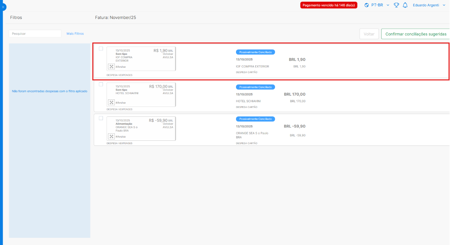Click the Mais Filtros link
This screenshot has height=245, width=450.
tap(75, 34)
